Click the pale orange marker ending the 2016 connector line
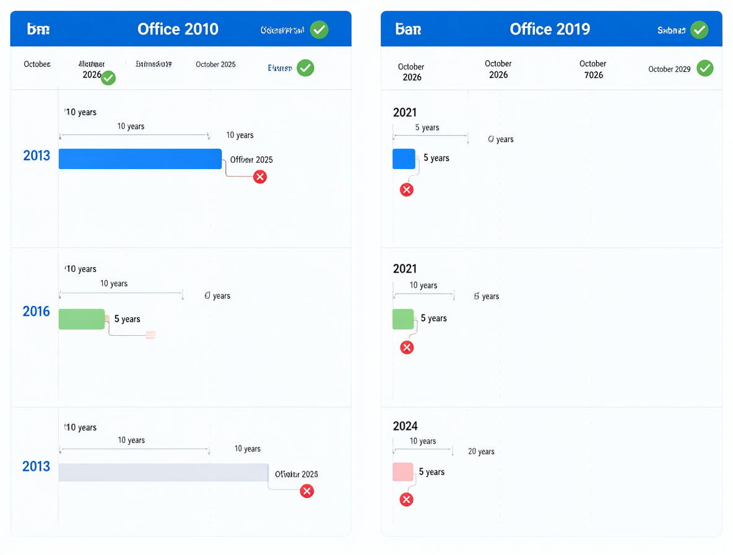The height and width of the screenshot is (555, 733). click(150, 334)
